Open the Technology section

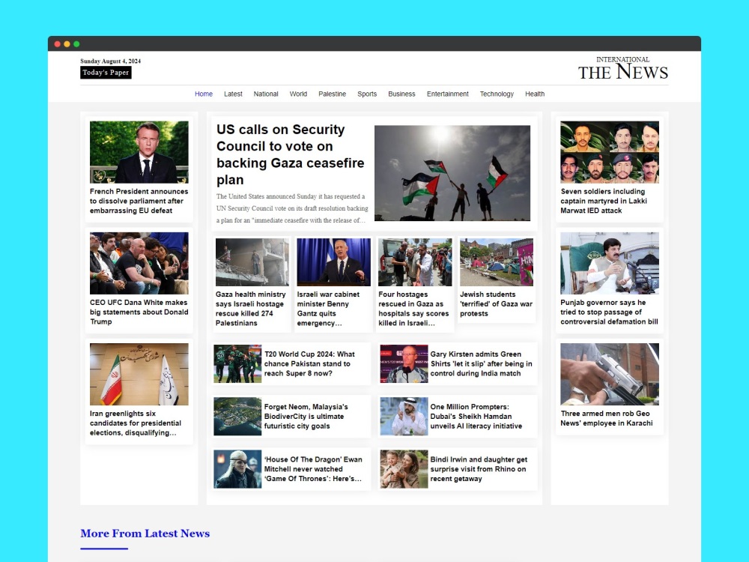tap(497, 94)
